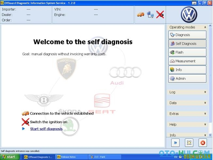Switch to Flash mode
The height and width of the screenshot is (160, 213).
pos(187,52)
